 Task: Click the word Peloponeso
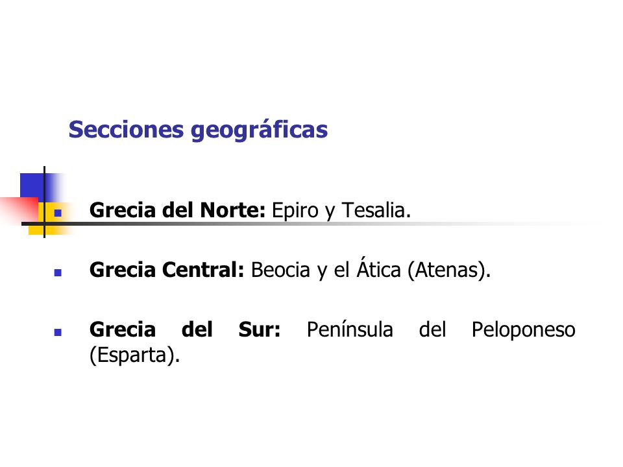click(x=524, y=330)
